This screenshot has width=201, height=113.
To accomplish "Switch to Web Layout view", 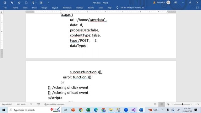I will 168,104.
